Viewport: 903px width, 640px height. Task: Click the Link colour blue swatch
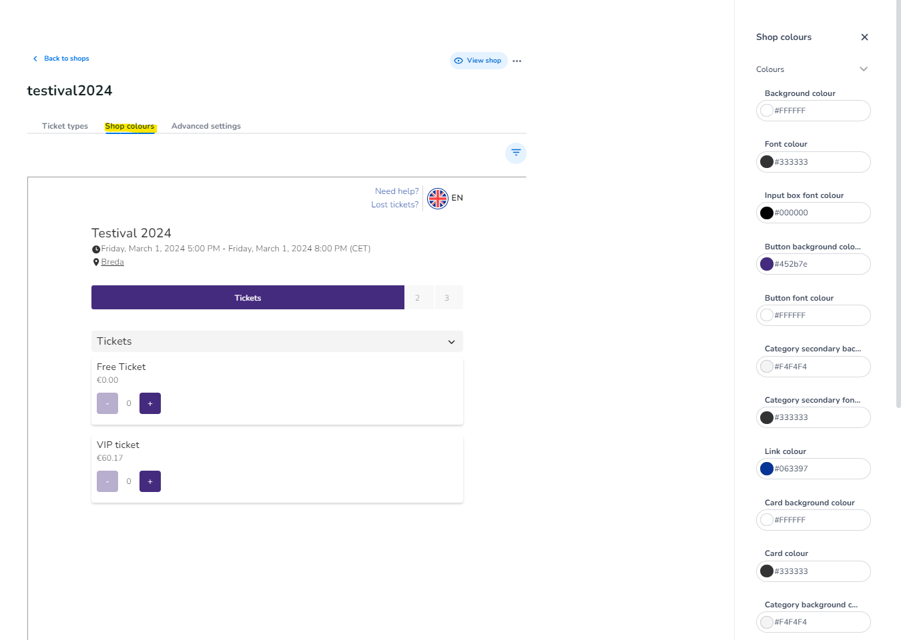(767, 469)
